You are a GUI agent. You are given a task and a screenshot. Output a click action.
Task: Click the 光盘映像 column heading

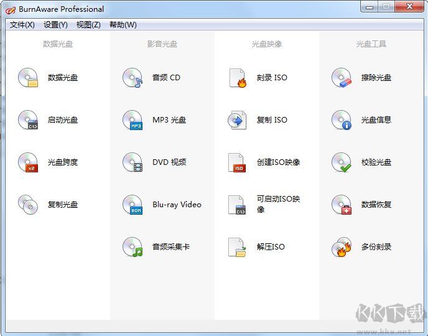point(267,44)
